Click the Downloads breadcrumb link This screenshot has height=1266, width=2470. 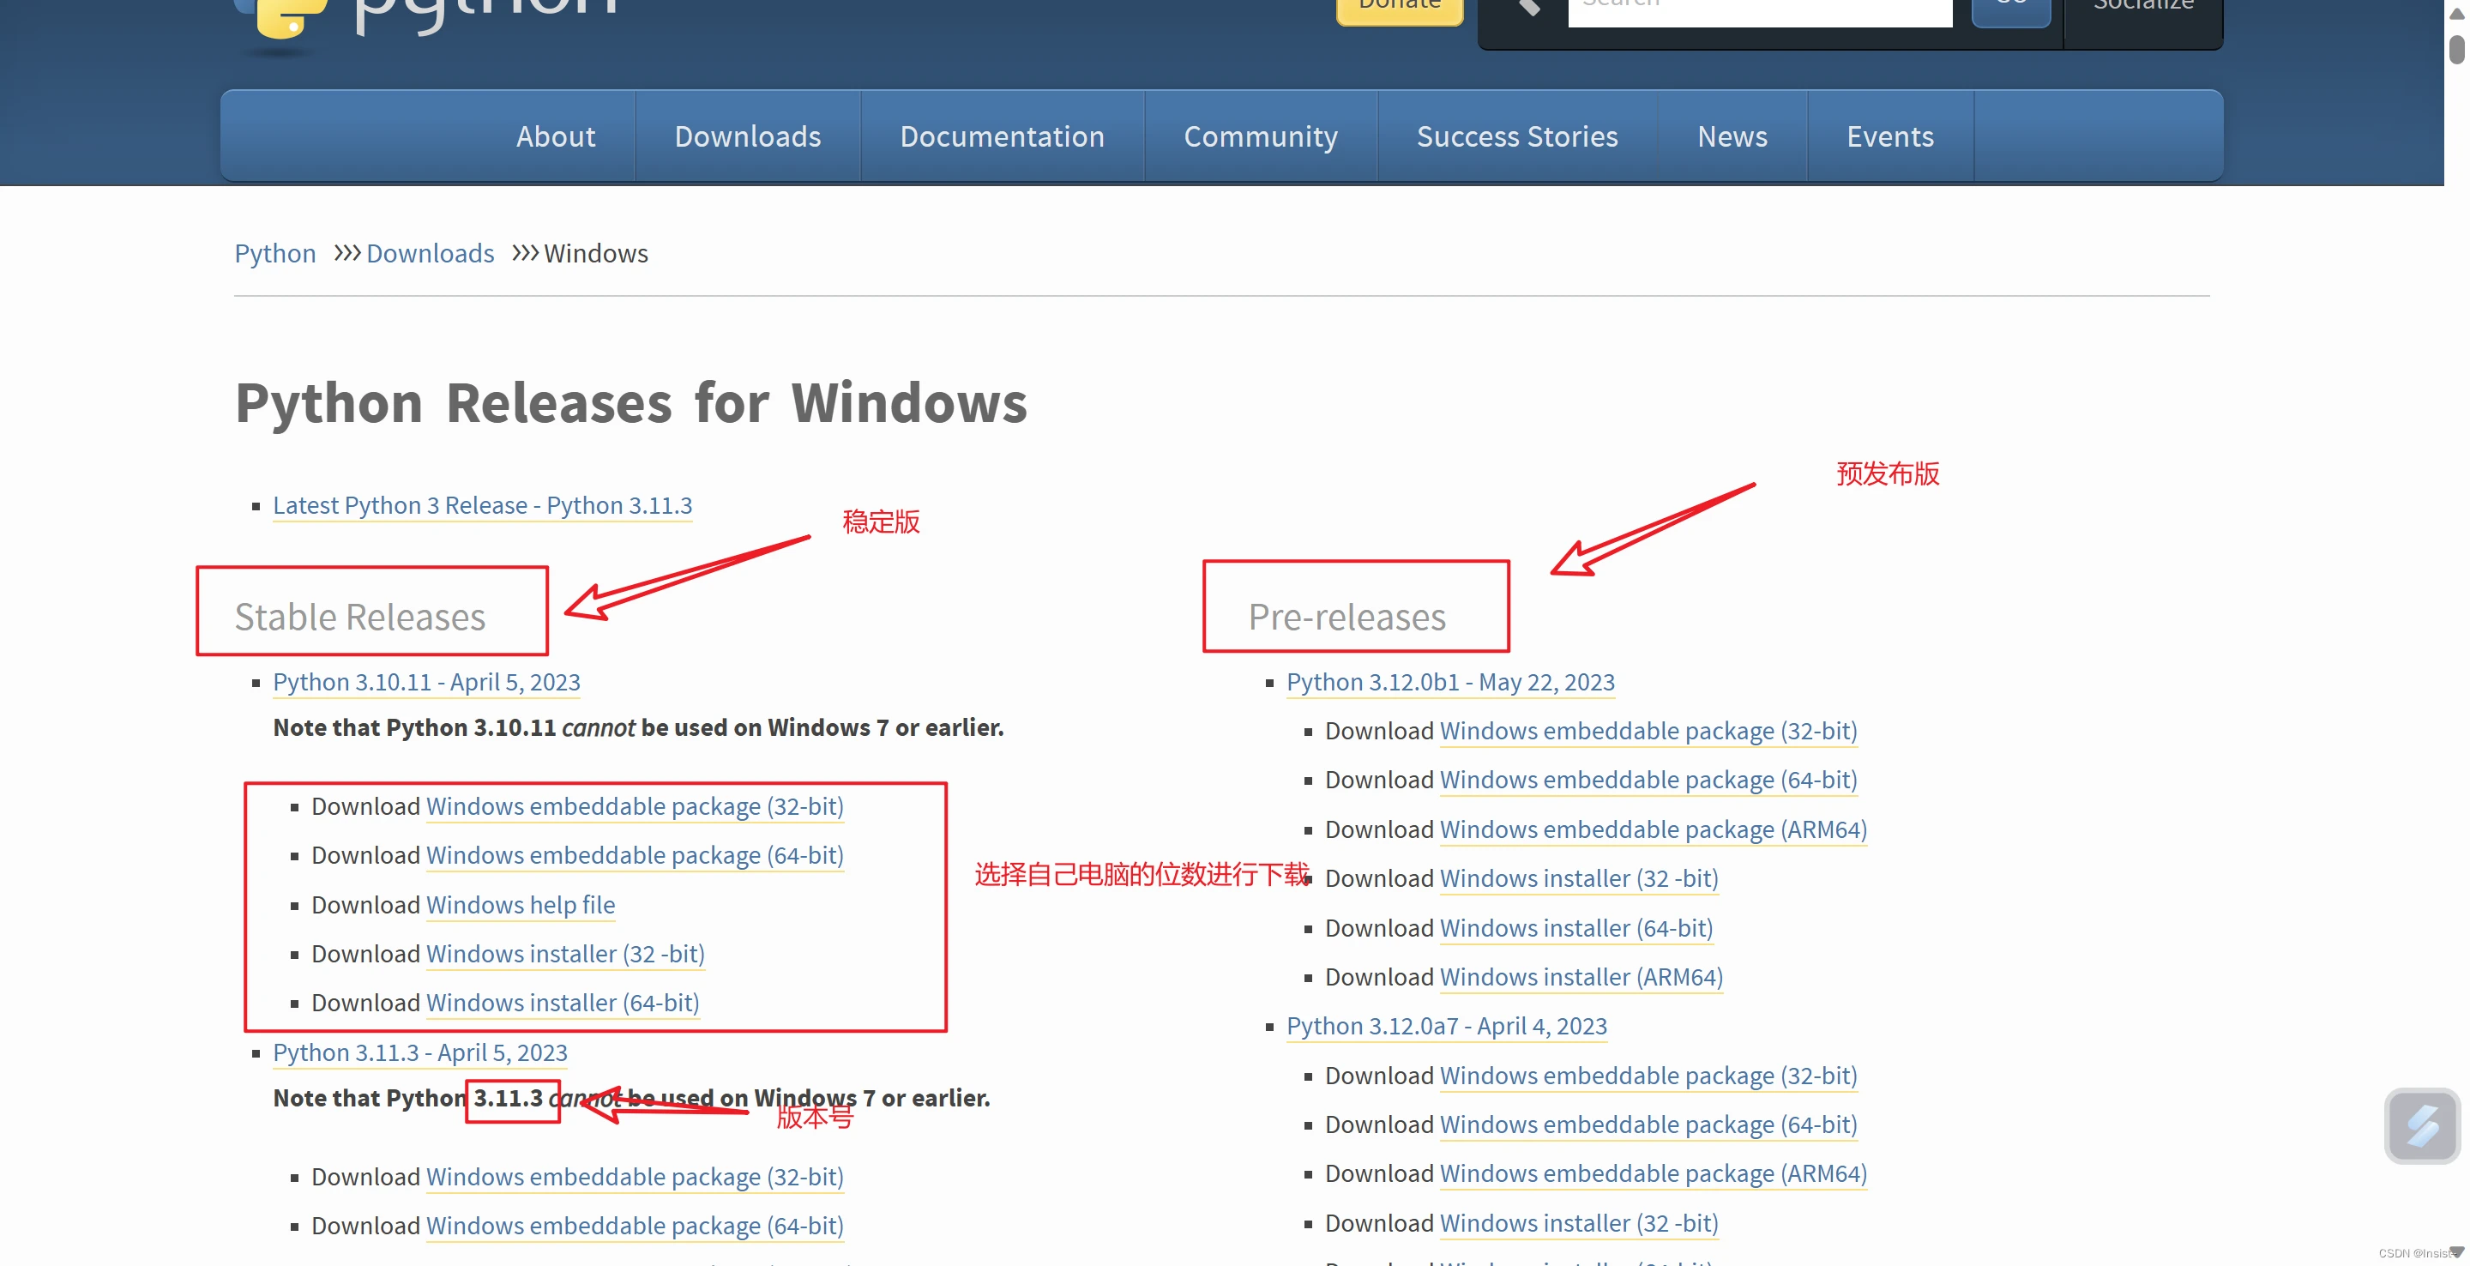[430, 253]
